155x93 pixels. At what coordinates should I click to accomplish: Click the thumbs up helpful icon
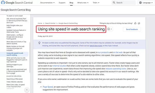coord(135,23)
